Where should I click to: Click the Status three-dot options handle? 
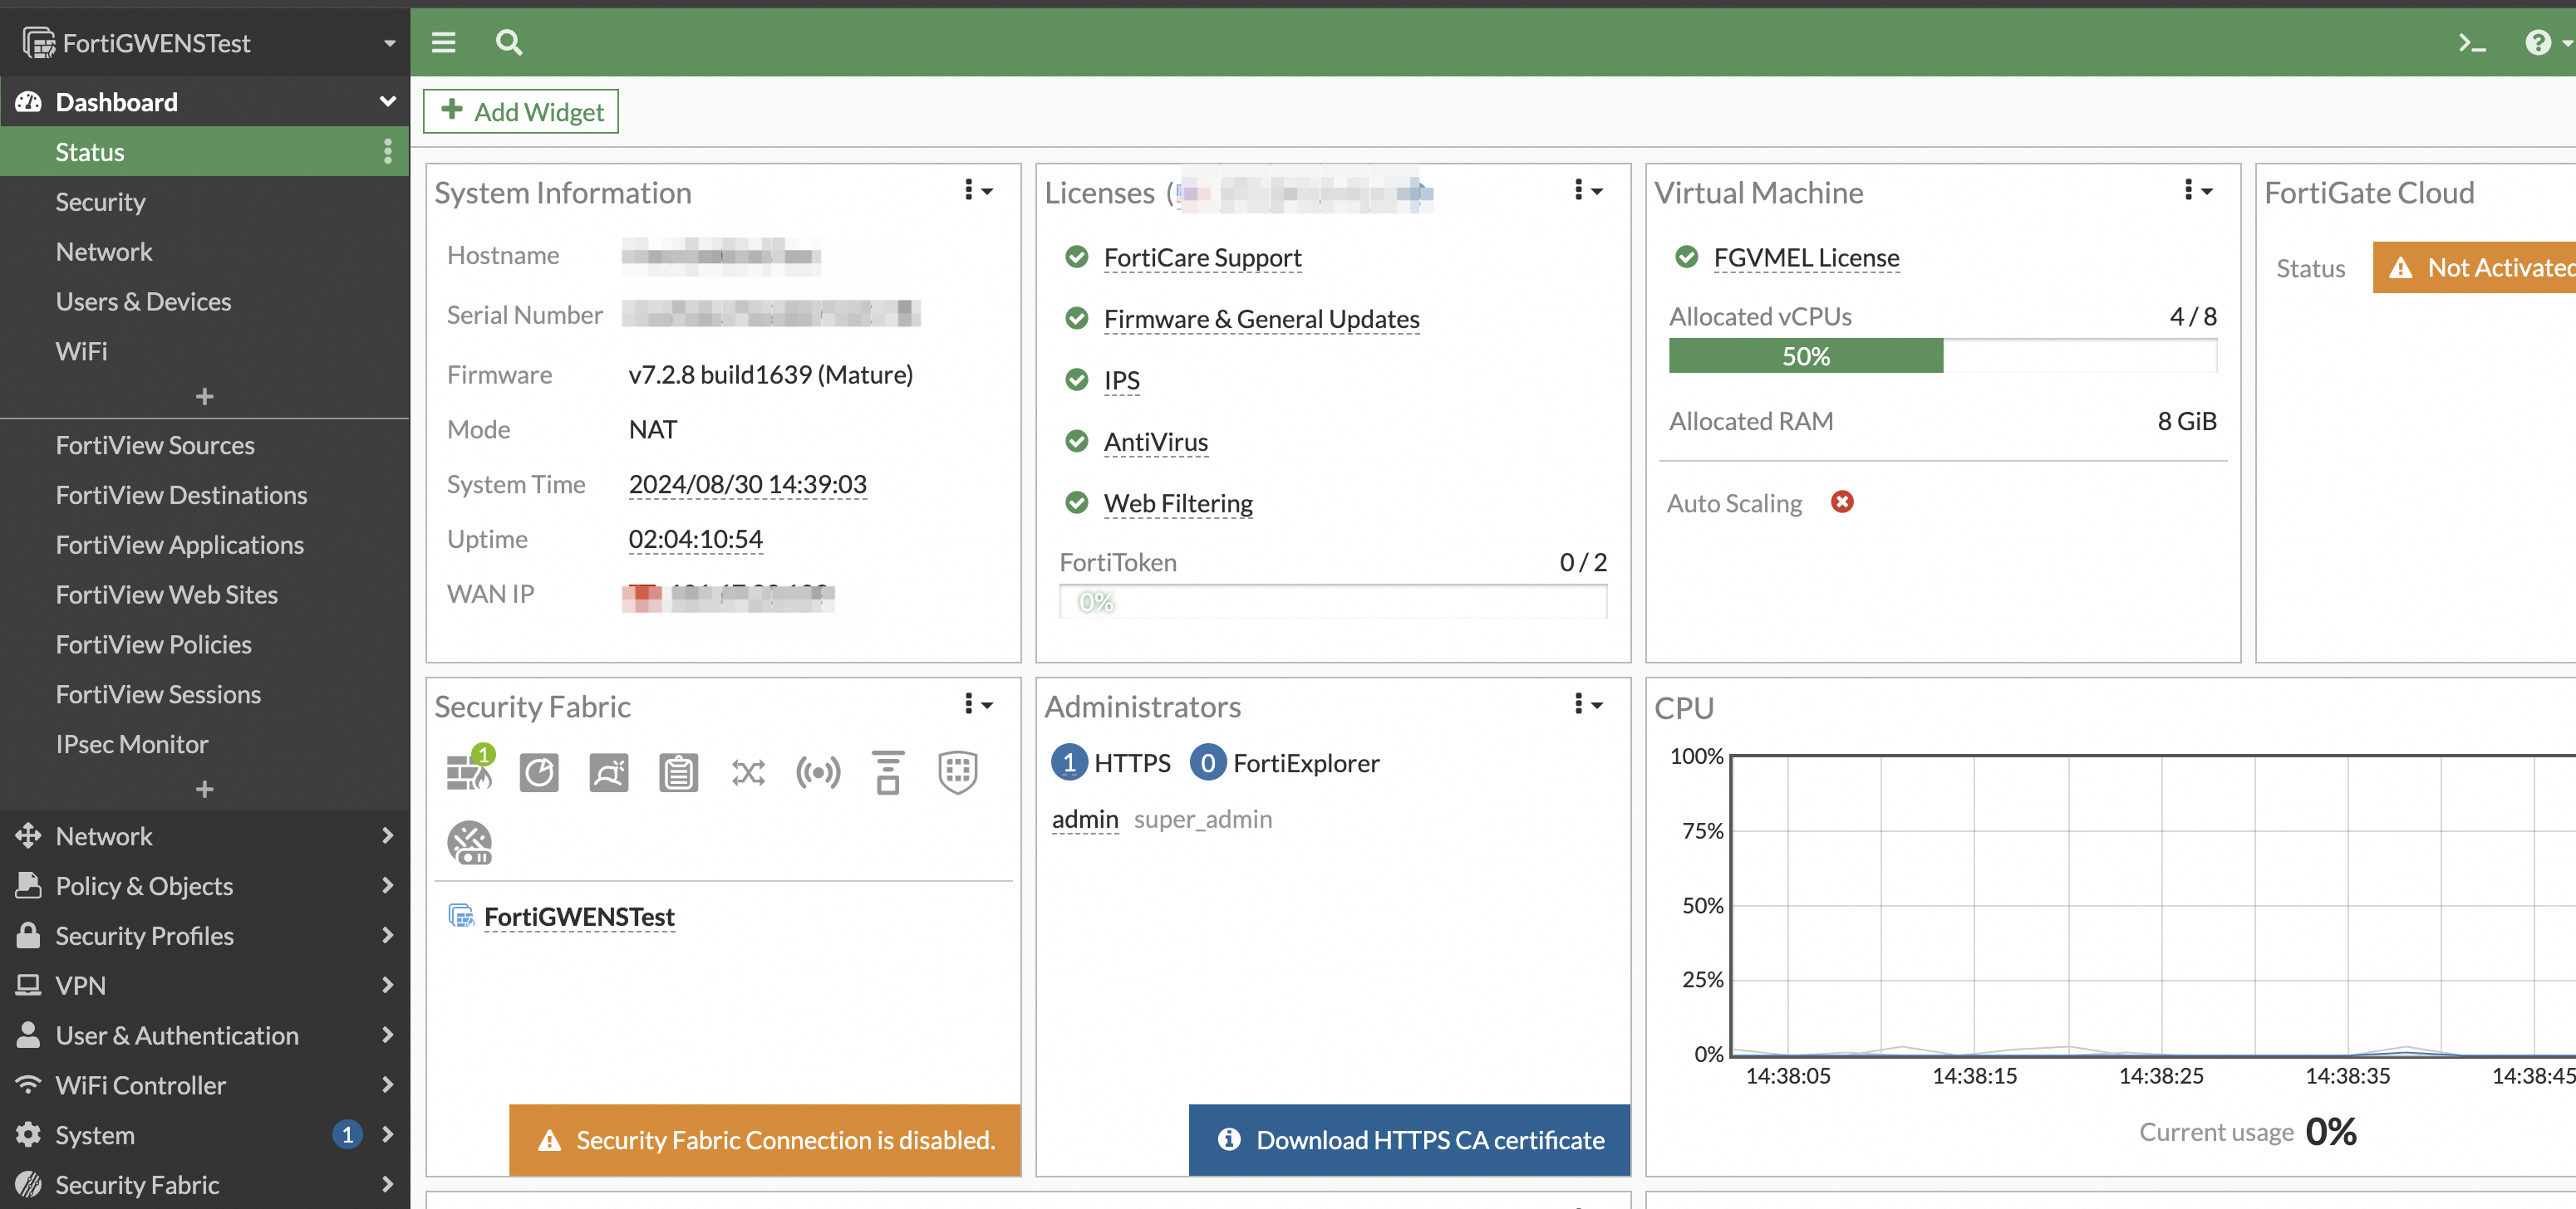click(388, 152)
